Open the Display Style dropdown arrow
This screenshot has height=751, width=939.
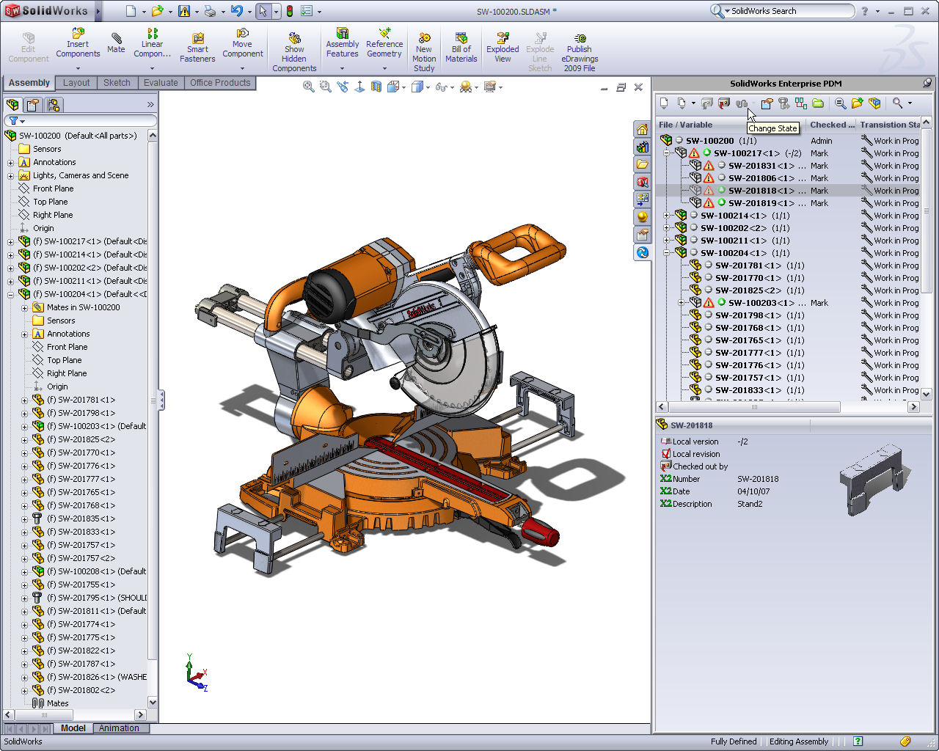coord(428,87)
